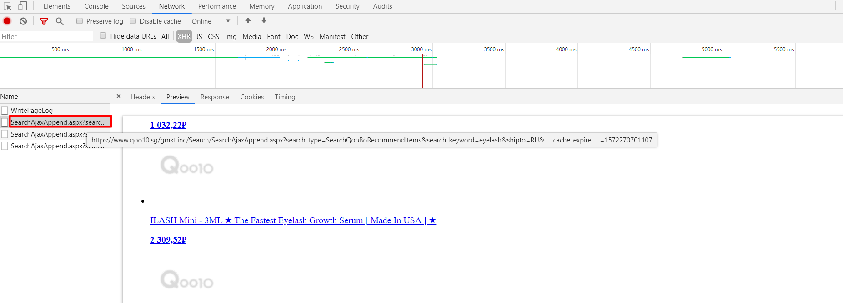Image resolution: width=843 pixels, height=303 pixels.
Task: Stop recording network log with red button
Action: pos(7,21)
